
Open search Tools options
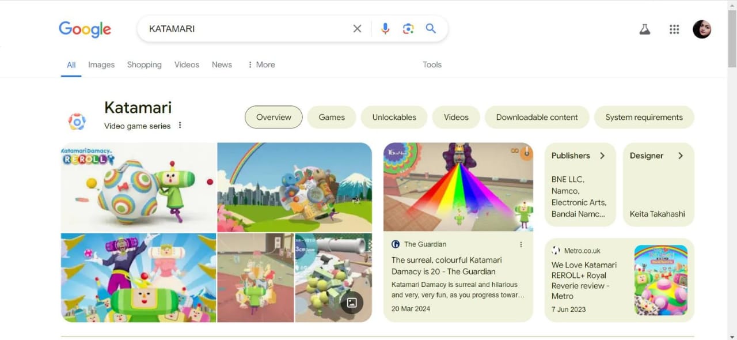pyautogui.click(x=432, y=65)
